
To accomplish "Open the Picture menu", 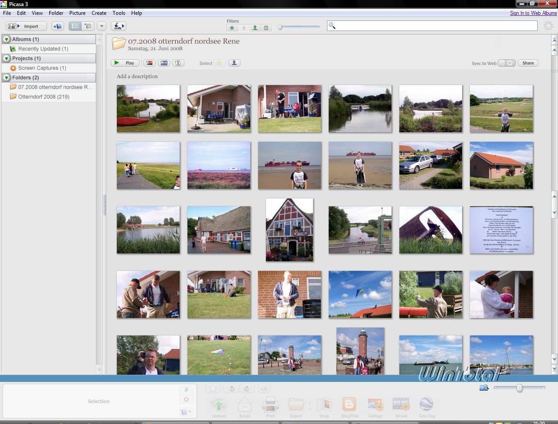I will (x=77, y=13).
